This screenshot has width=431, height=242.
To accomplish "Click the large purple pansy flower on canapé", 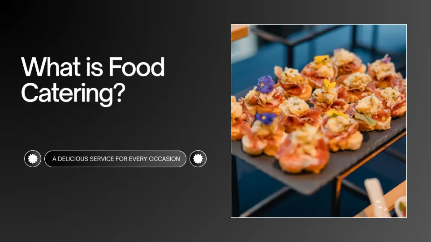I will 265,84.
